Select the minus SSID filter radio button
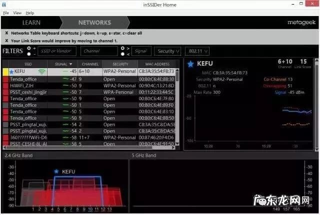Image resolution: width=320 pixels, height=215 pixels. (x=29, y=54)
